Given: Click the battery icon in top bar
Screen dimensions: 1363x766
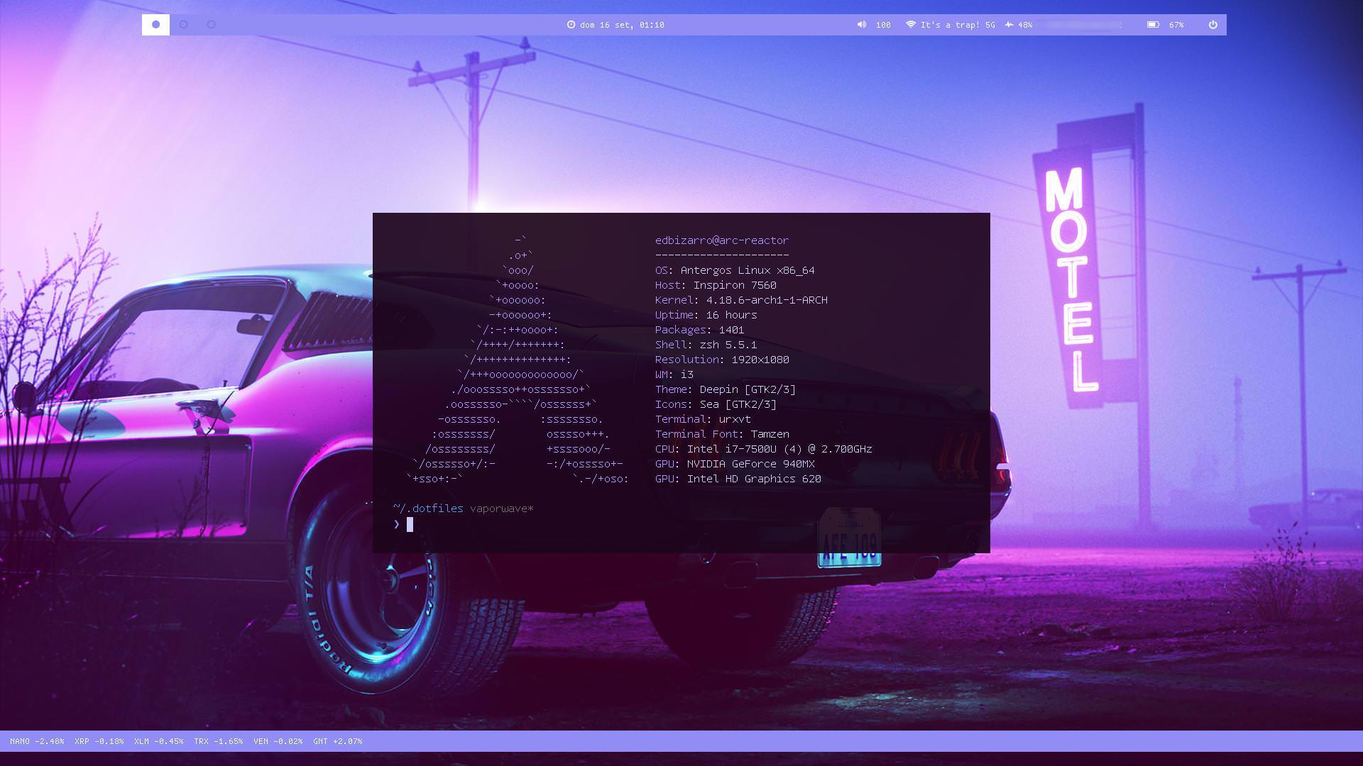Looking at the screenshot, I should [x=1153, y=25].
